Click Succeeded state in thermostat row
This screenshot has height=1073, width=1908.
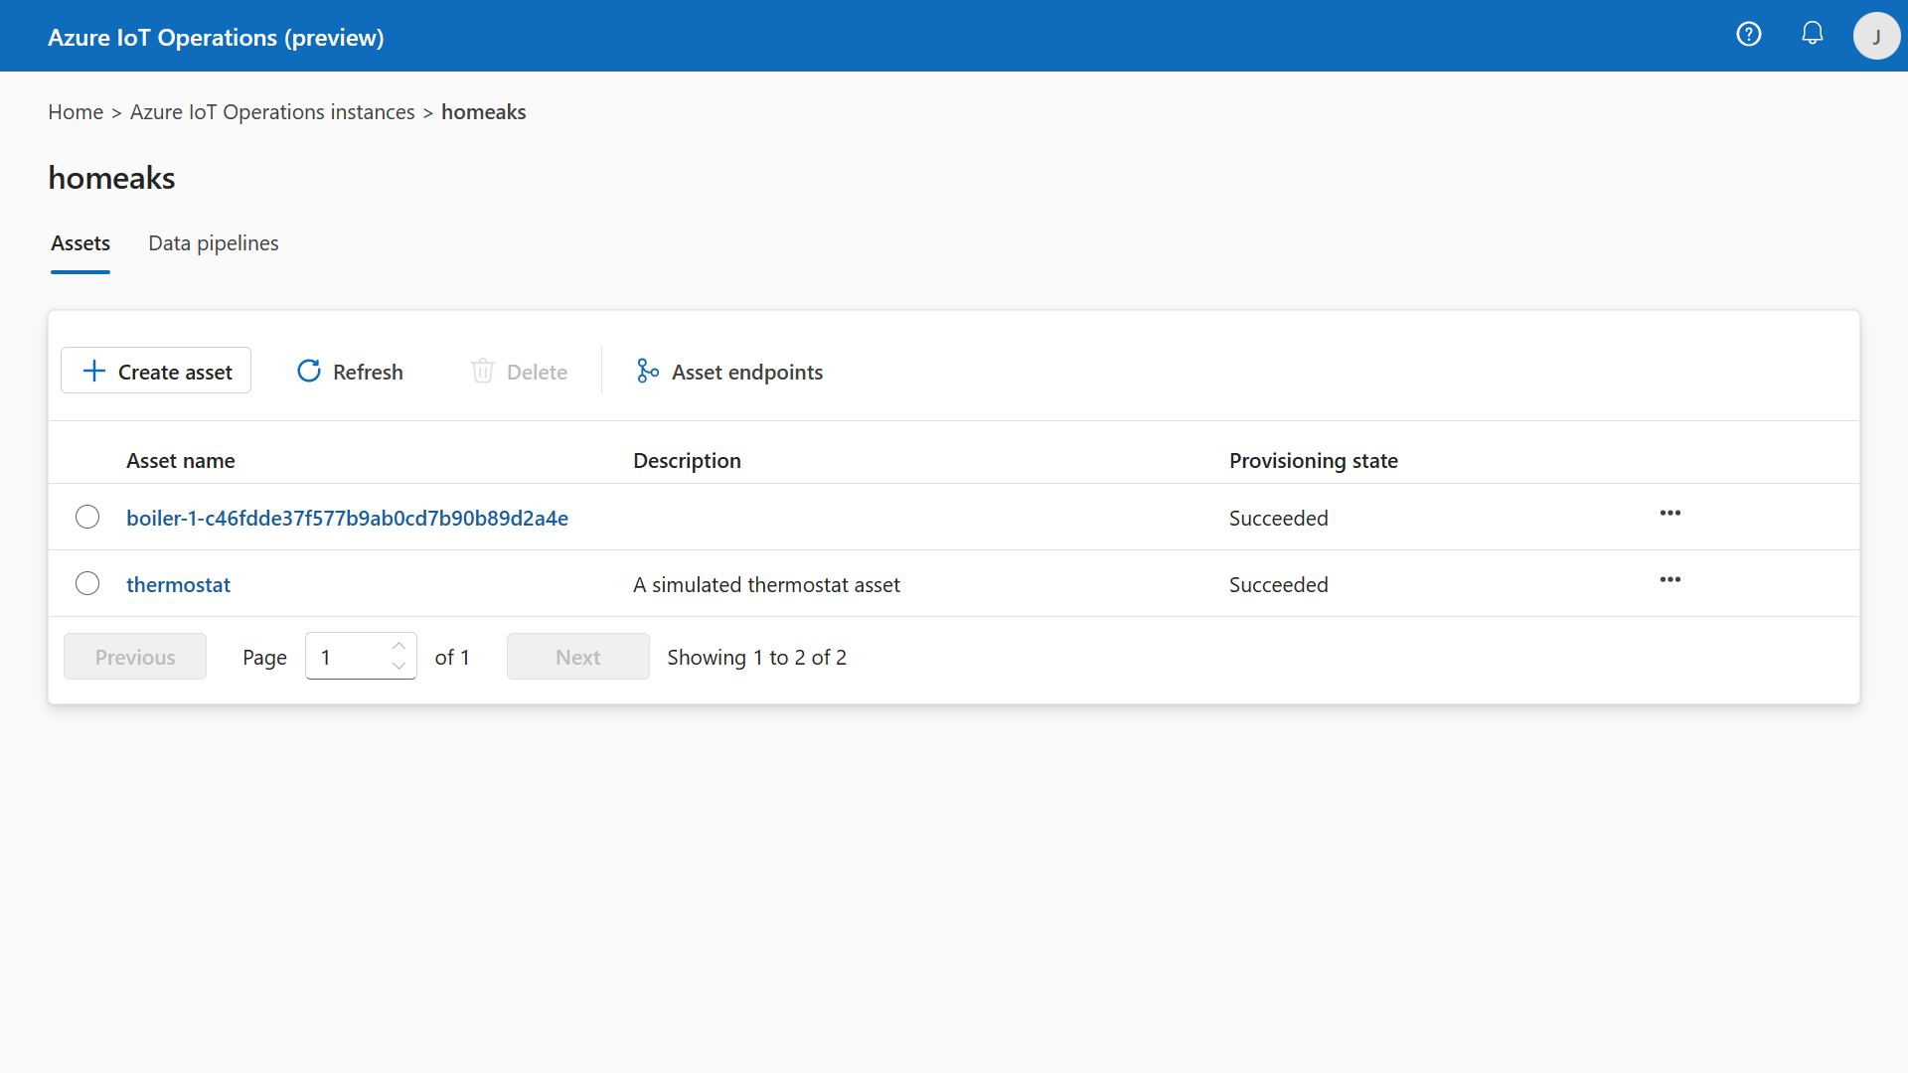(x=1278, y=584)
